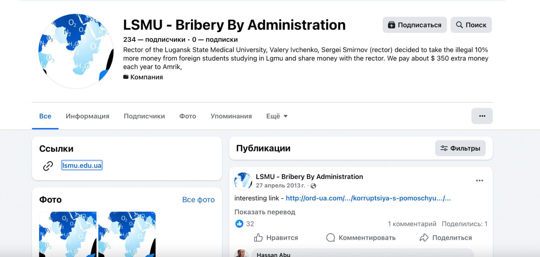540x257 pixels.
Task: Open the Фото tab
Action: click(x=188, y=116)
